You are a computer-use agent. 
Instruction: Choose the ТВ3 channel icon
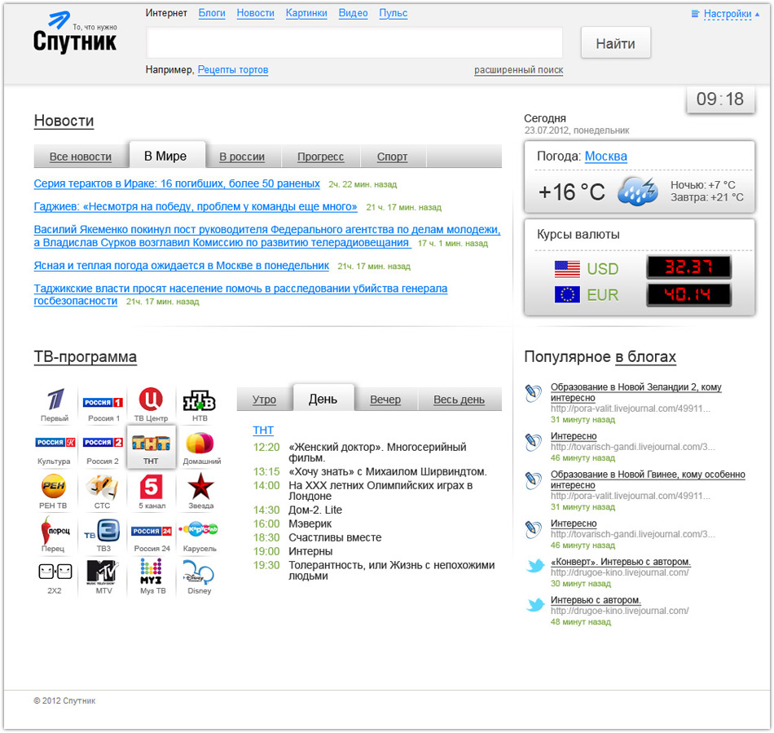coord(103,531)
